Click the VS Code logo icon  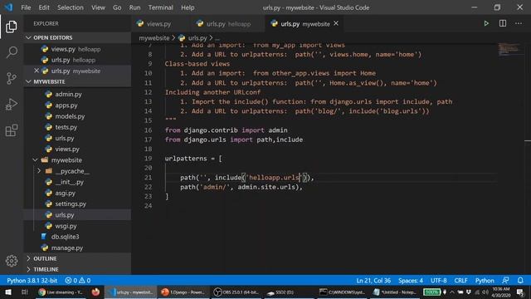[x=9, y=7]
